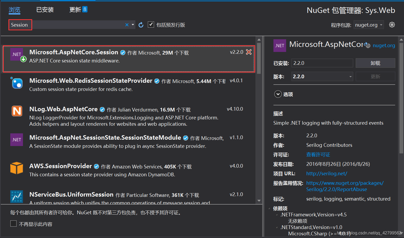Click verified badge next to AWS.SessionProvider
The height and width of the screenshot is (238, 404).
pyautogui.click(x=96, y=167)
